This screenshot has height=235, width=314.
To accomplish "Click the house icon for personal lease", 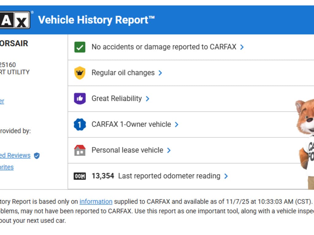I will click(80, 150).
